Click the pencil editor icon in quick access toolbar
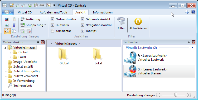The image size is (198, 100). [x=49, y=5]
